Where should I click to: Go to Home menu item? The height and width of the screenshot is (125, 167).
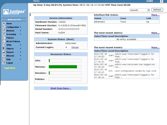point(9,24)
